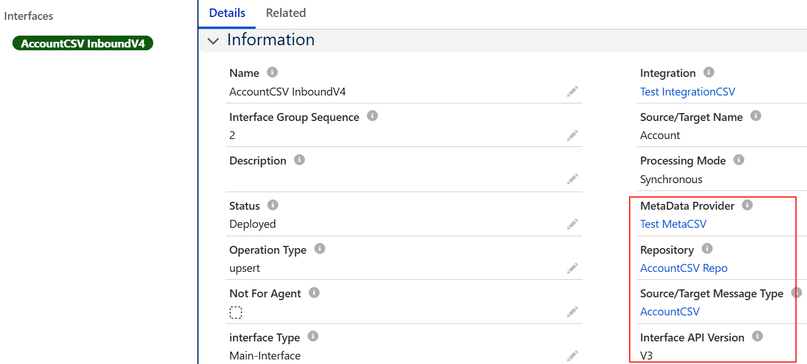Screen dimensions: 807x364
Task: Select the AccountCSV InboundV4 interface pill
Action: click(x=83, y=44)
